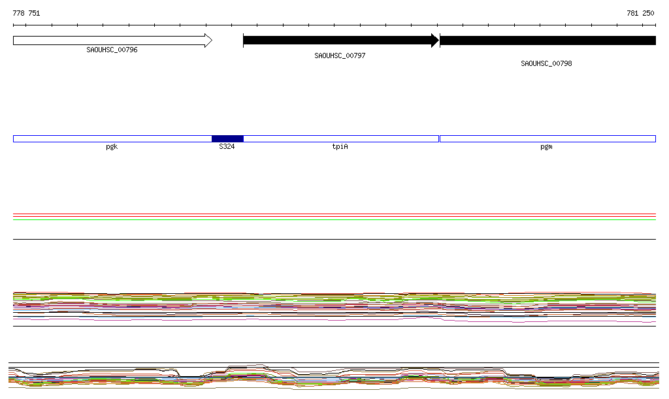
Task: Open the SAOUHSC_00797 text label
Action: pyautogui.click(x=340, y=56)
